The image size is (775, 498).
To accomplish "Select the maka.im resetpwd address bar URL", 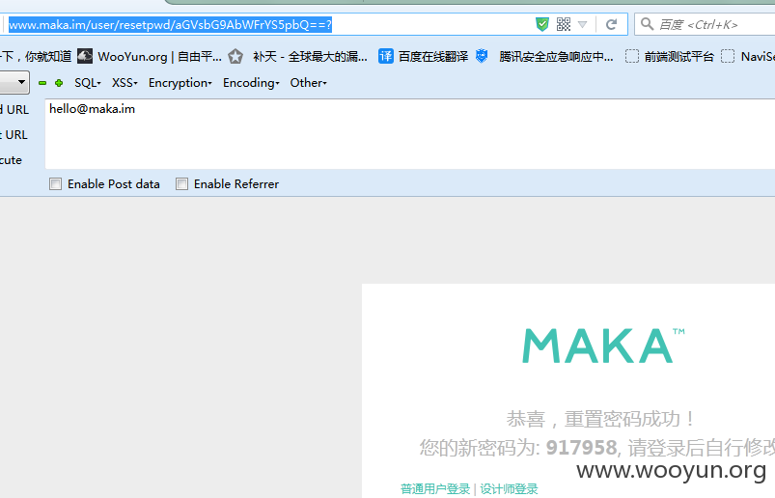I will click(x=170, y=25).
